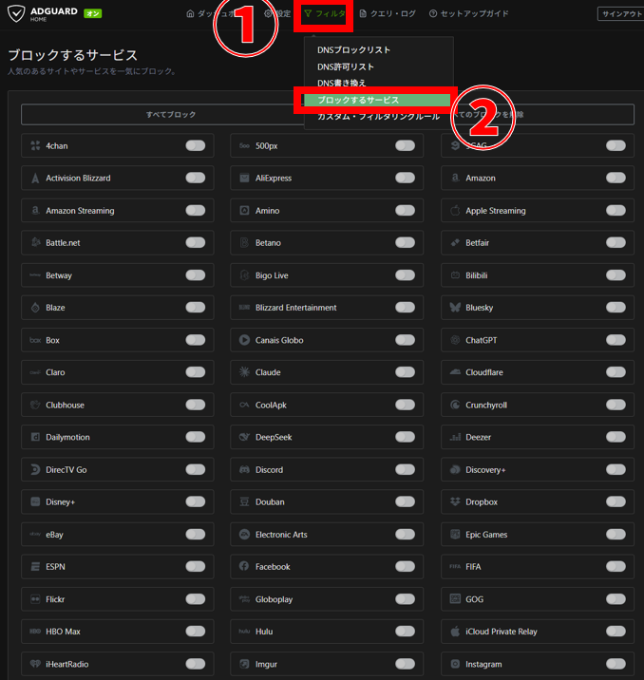Click the ChatGPT service icon
Image resolution: width=644 pixels, height=680 pixels.
[455, 340]
